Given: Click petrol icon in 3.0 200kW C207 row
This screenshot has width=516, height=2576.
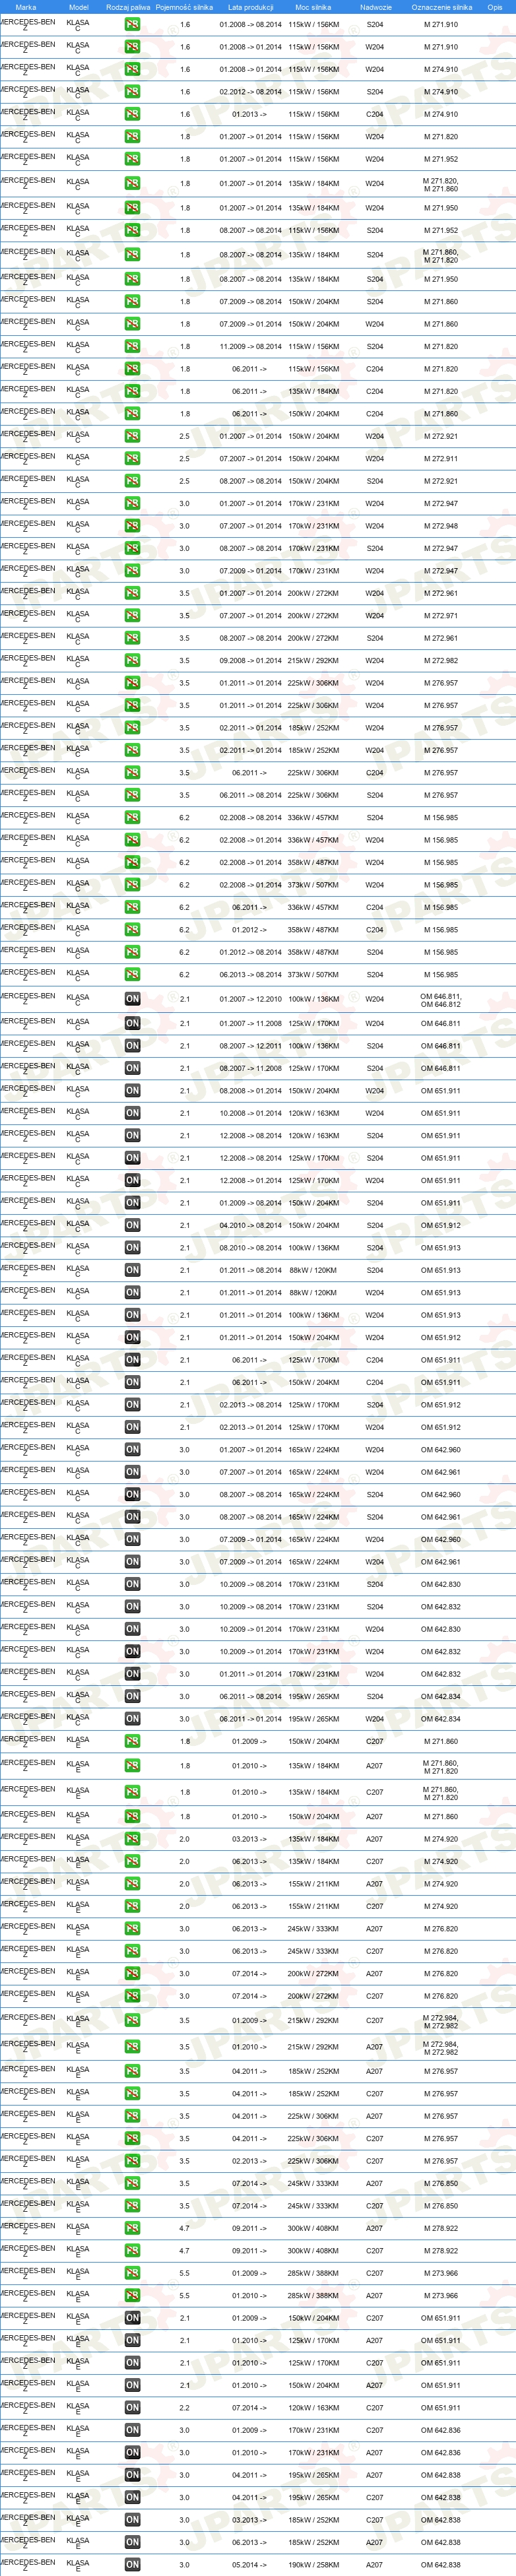Looking at the screenshot, I should [x=132, y=1996].
